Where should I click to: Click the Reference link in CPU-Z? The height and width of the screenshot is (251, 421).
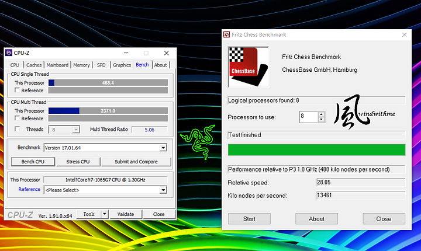(x=29, y=189)
